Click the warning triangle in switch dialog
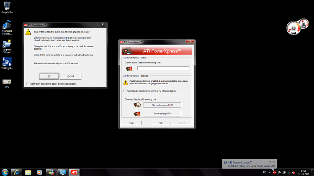Screen dimensions: 314x176 28,32
